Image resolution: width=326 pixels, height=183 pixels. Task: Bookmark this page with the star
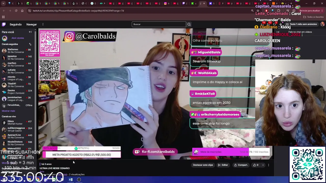pyautogui.click(x=258, y=11)
